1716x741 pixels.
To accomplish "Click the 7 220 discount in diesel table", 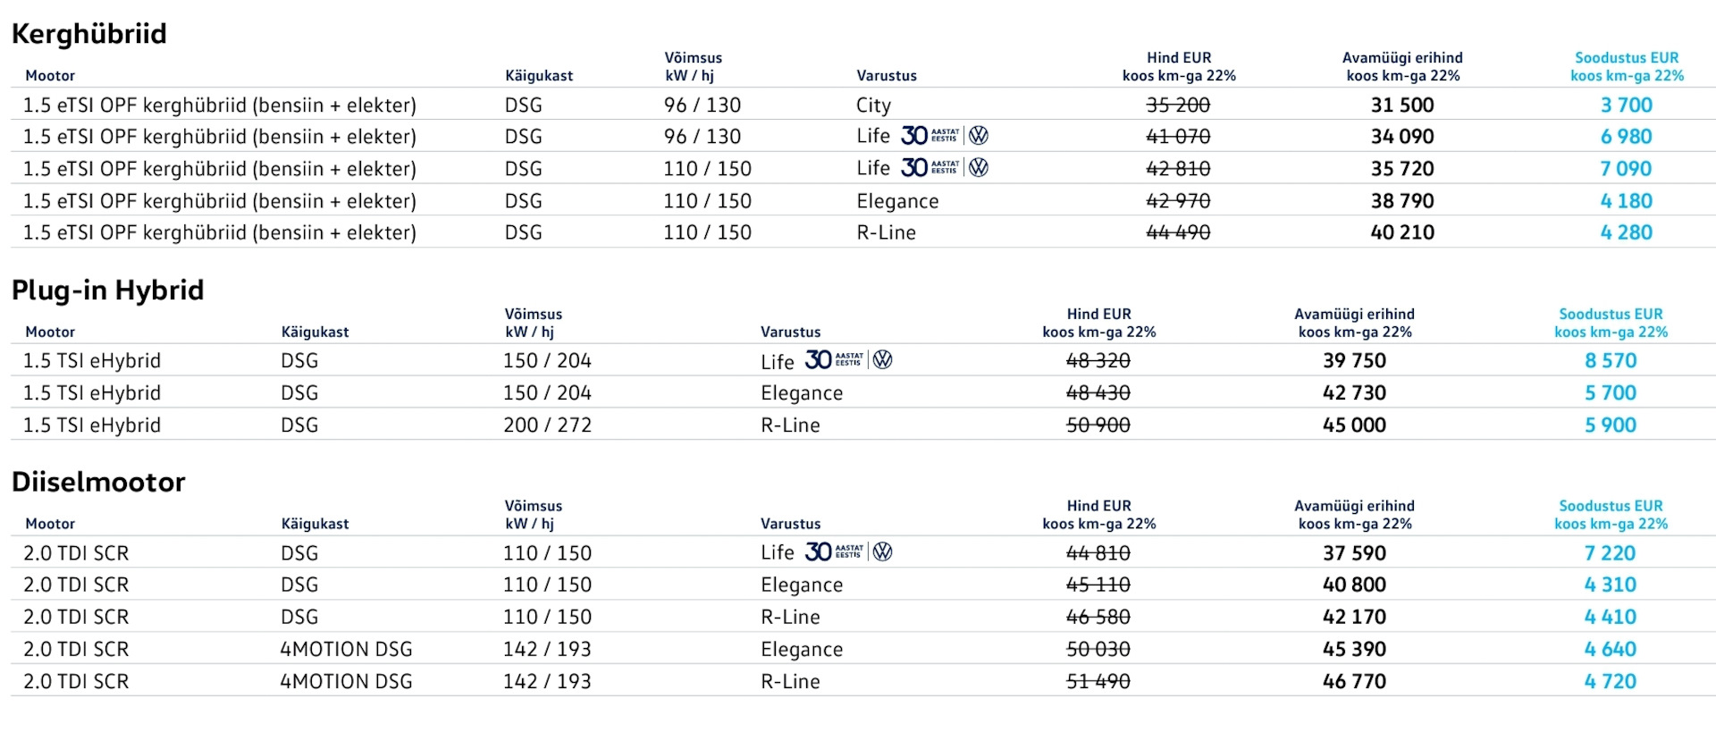I will tap(1610, 553).
